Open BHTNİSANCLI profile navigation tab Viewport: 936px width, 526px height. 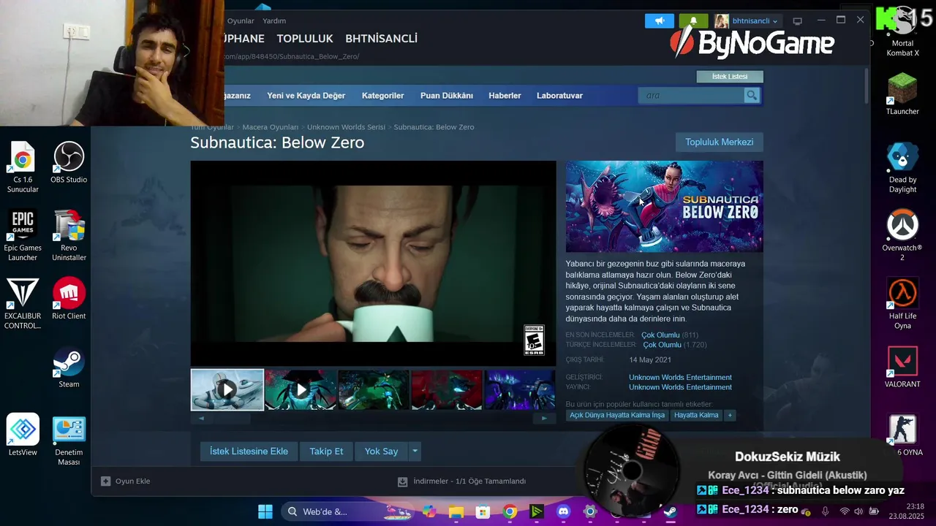coord(381,39)
